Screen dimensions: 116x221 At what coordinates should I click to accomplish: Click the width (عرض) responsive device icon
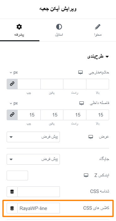pos(91,137)
